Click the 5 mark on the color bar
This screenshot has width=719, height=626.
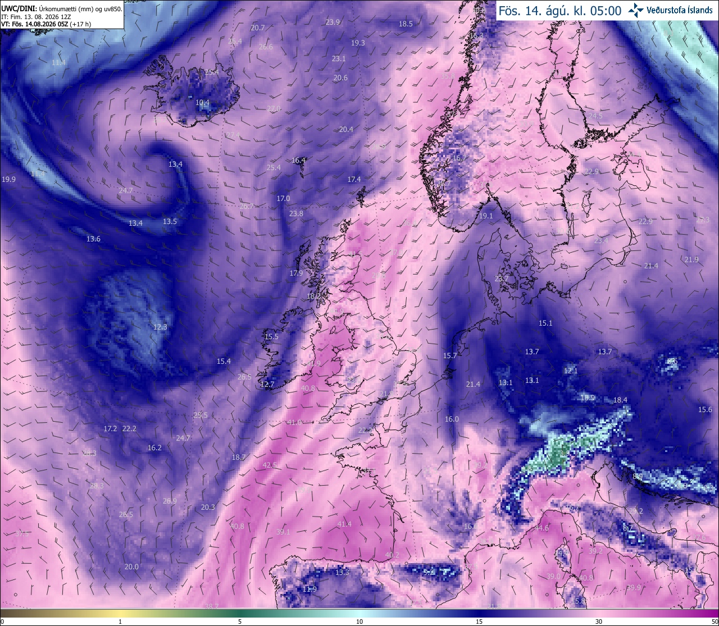(240, 622)
